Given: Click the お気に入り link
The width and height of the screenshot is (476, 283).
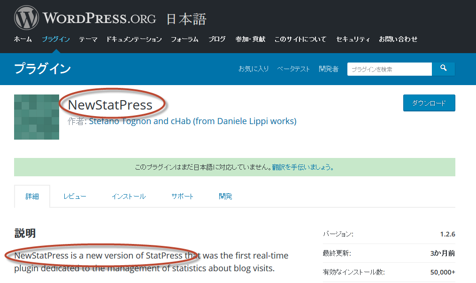Looking at the screenshot, I should (253, 69).
